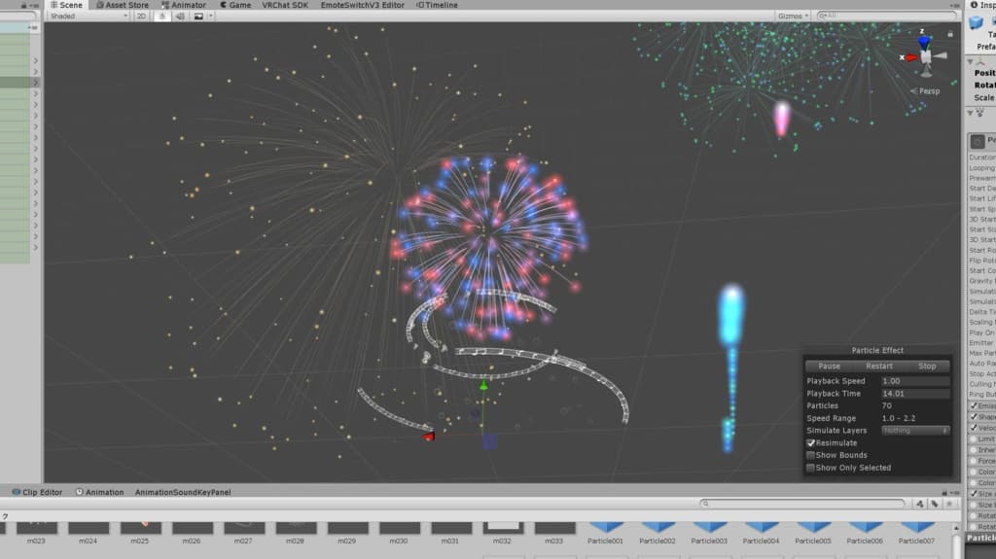The image size is (996, 559).
Task: Open the VRChat SDK tab
Action: [x=287, y=5]
